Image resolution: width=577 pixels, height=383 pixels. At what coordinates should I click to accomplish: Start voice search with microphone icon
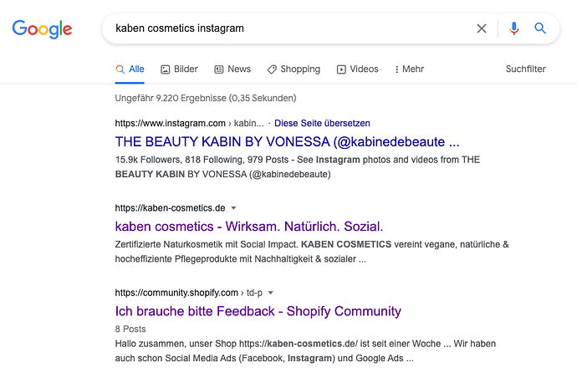[513, 28]
